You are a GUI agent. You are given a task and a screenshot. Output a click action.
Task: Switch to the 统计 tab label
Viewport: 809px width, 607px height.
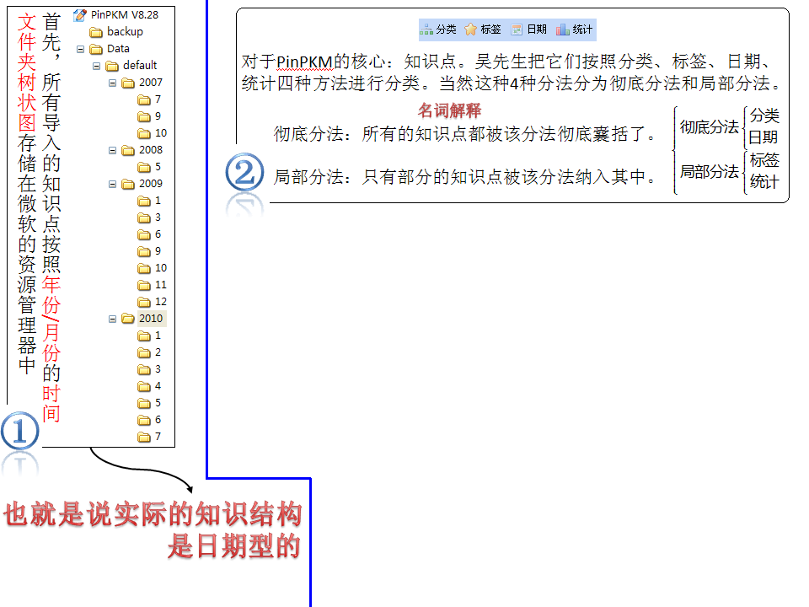[x=582, y=30]
